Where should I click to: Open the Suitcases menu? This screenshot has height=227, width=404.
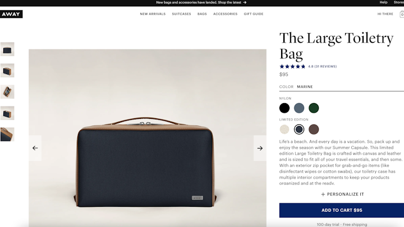click(182, 14)
